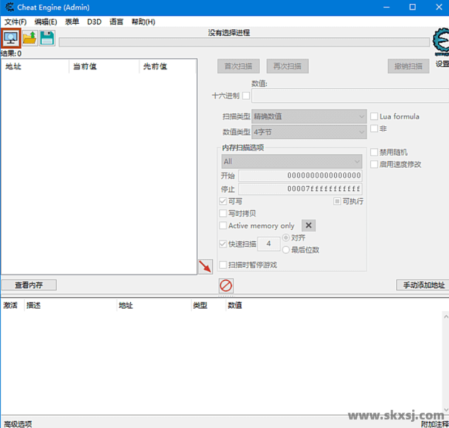Click the red arrow add-to-list icon
The width and height of the screenshot is (449, 428).
[205, 266]
